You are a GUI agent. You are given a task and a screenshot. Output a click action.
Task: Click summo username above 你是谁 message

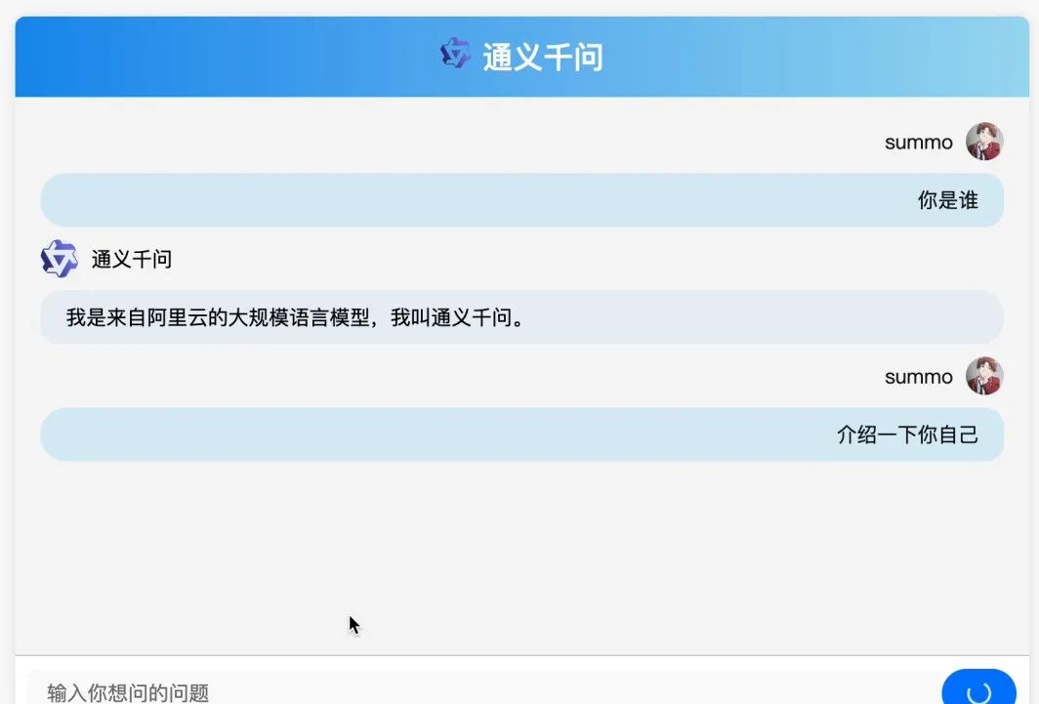[918, 143]
